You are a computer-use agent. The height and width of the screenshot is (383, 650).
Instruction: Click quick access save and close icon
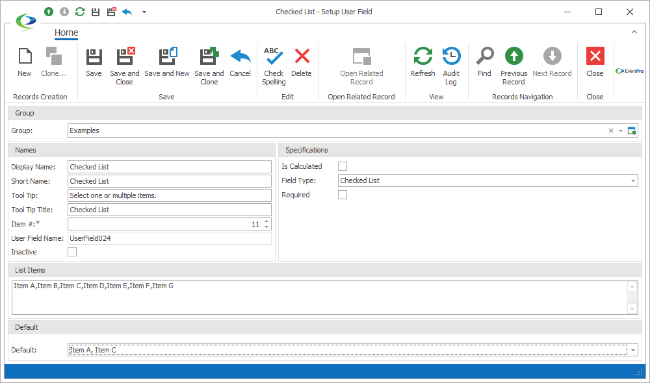coord(112,12)
